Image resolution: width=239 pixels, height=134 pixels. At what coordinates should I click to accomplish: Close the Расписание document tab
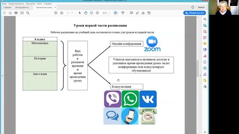(x=55, y=7)
